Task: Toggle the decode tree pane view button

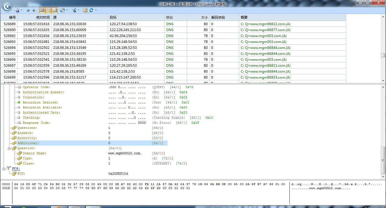Action: (48, 10)
